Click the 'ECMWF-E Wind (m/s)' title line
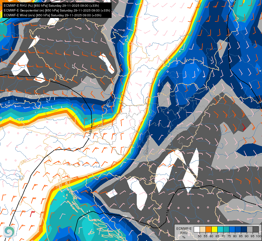The height and width of the screenshot is (241, 262). pyautogui.click(x=52, y=15)
